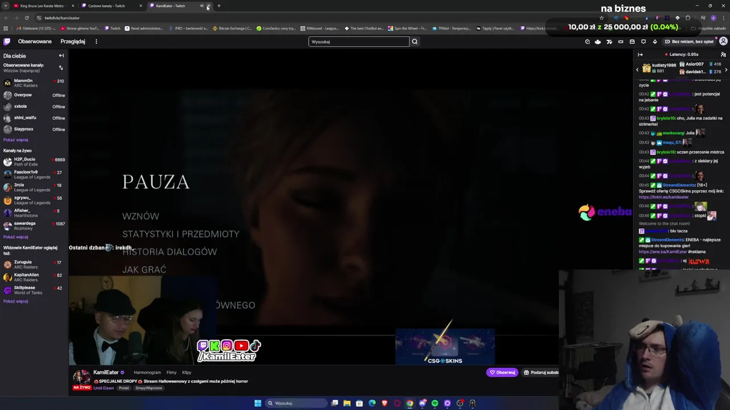The image size is (730, 410).
Task: Open a new browser tab
Action: (219, 6)
